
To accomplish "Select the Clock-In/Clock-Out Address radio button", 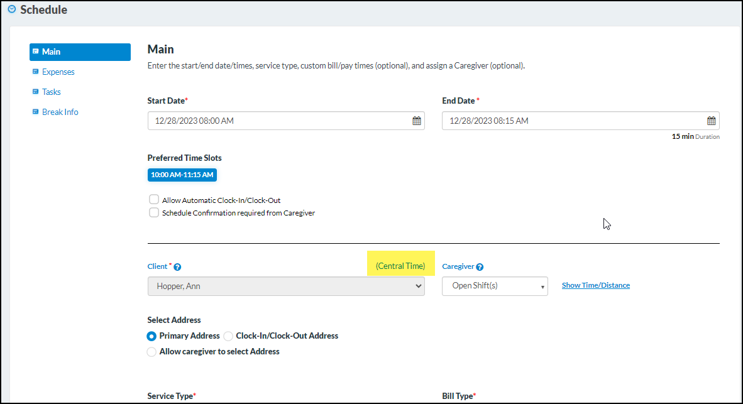I will [x=228, y=336].
